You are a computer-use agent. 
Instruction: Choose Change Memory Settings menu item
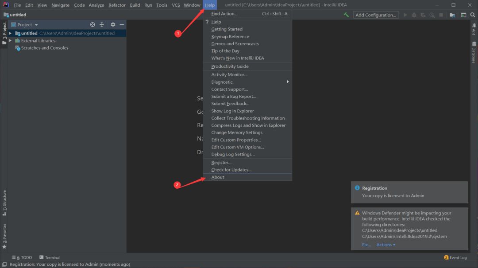point(247,132)
